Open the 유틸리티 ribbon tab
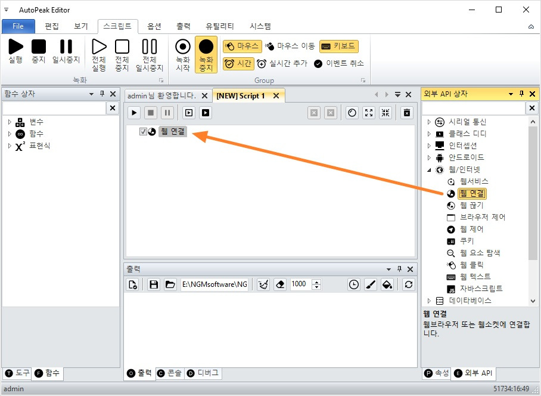The width and height of the screenshot is (541, 396). [220, 26]
